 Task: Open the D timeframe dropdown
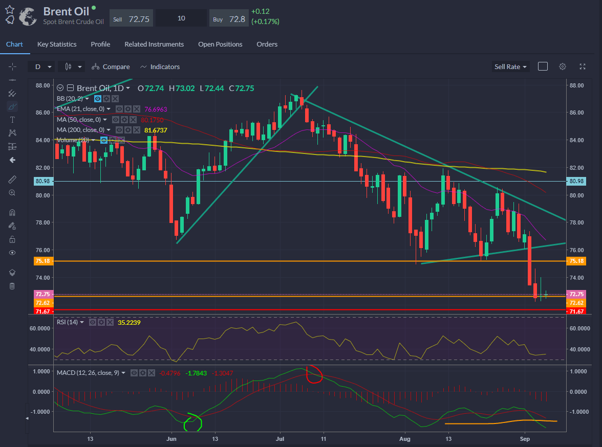pyautogui.click(x=41, y=67)
